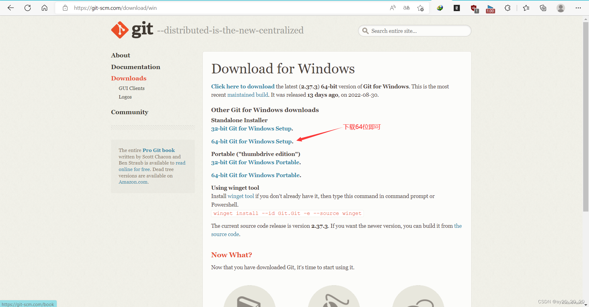Open the black L extension icon

457,8
